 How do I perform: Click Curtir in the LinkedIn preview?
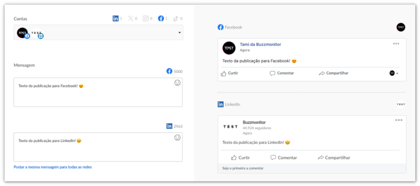tap(240, 158)
